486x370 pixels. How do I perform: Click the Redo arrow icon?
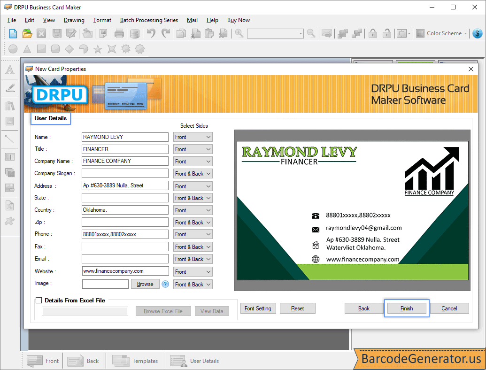tap(166, 33)
